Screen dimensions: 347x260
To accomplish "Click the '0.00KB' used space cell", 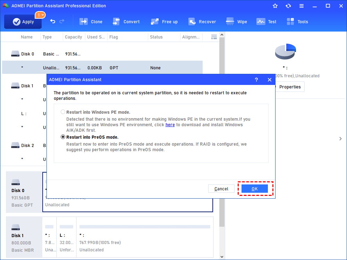I will [x=94, y=68].
